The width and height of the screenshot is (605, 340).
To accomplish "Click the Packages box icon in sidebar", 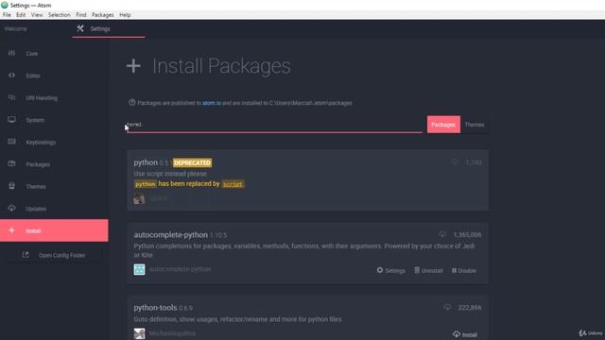I will click(x=11, y=163).
